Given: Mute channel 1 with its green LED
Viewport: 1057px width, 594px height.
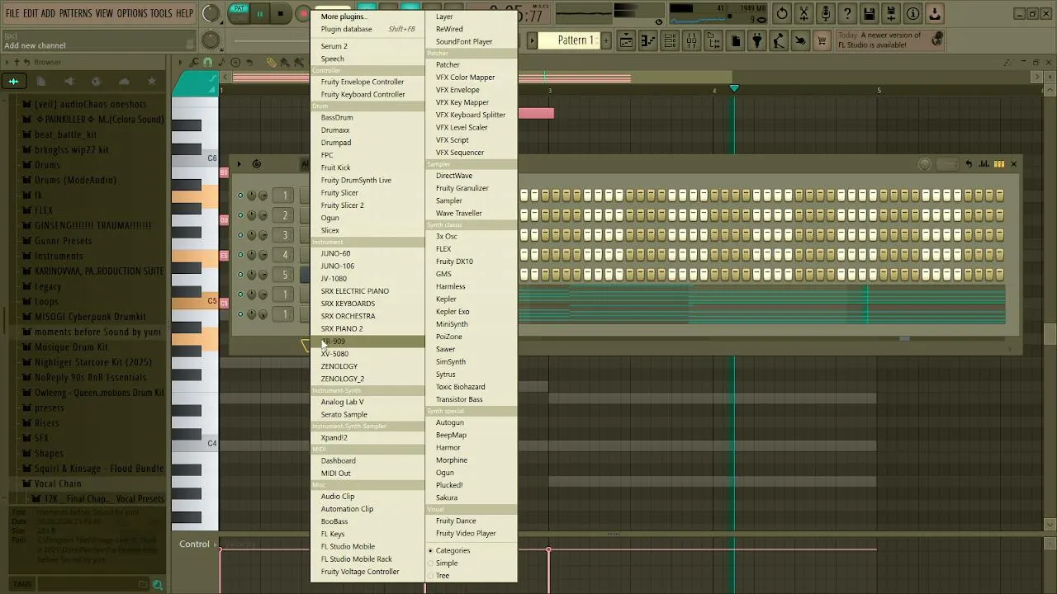Looking at the screenshot, I should coord(240,196).
